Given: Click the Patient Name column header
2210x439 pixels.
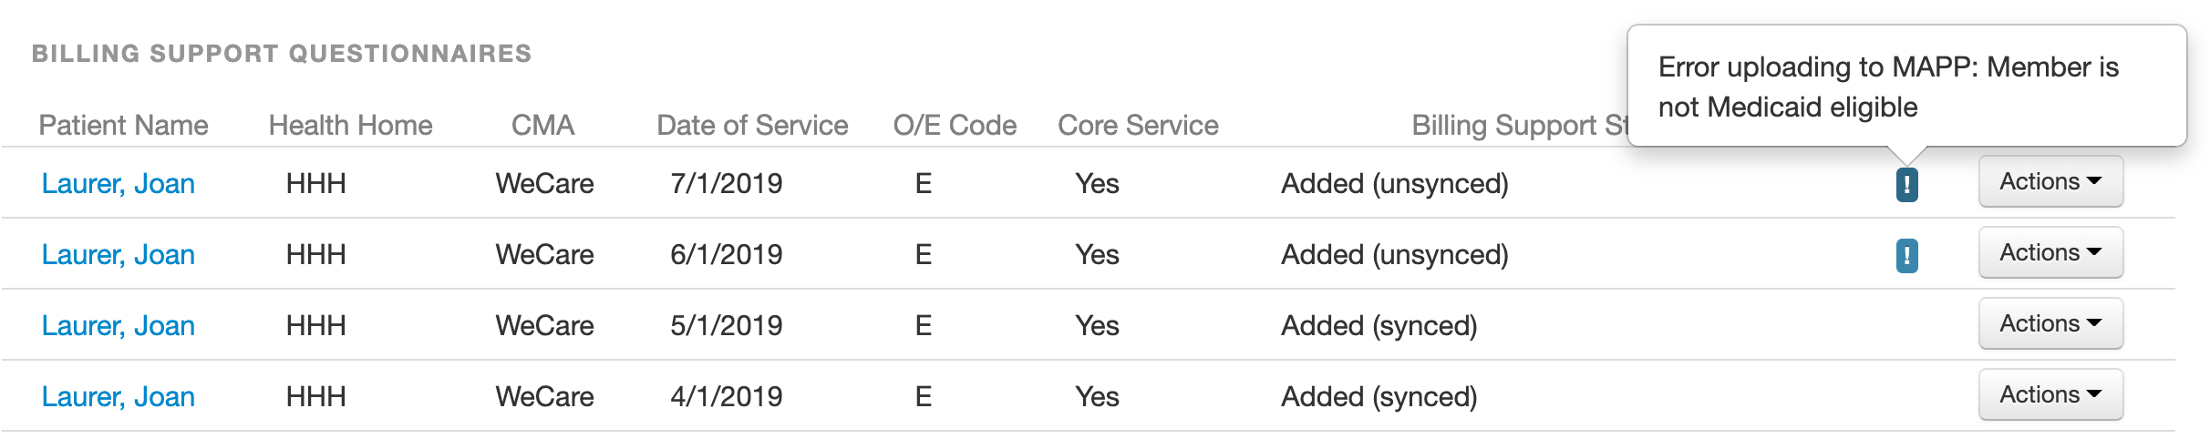Looking at the screenshot, I should tap(123, 125).
